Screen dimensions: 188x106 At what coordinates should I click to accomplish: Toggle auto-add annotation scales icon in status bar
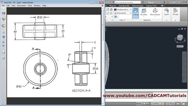pyautogui.click(x=163, y=104)
